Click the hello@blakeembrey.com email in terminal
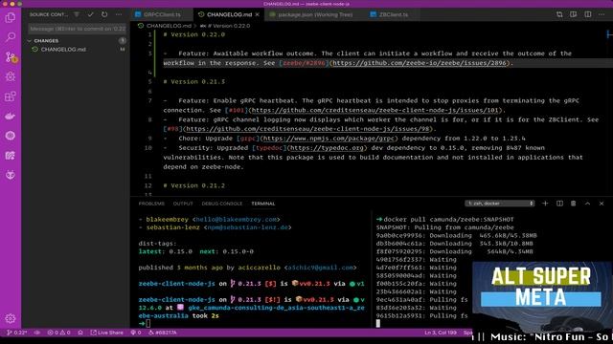Image resolution: width=613 pixels, height=344 pixels. click(237, 220)
